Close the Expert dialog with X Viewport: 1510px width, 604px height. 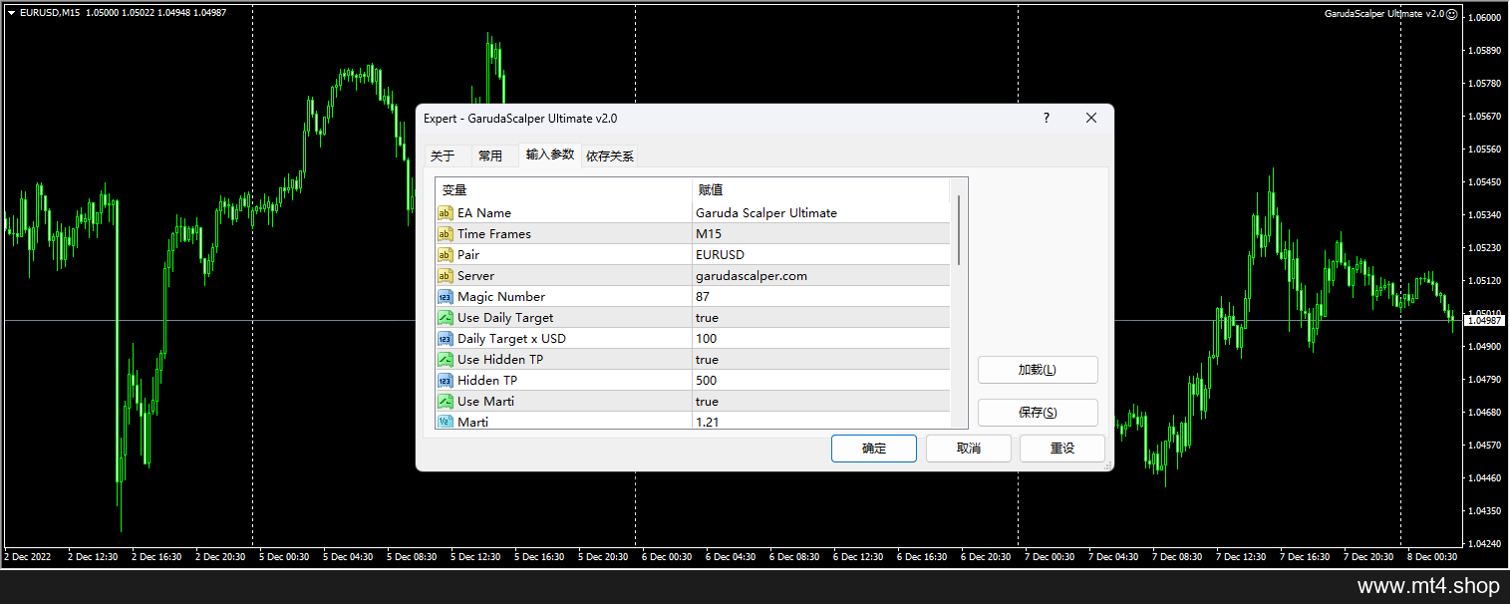click(x=1091, y=118)
